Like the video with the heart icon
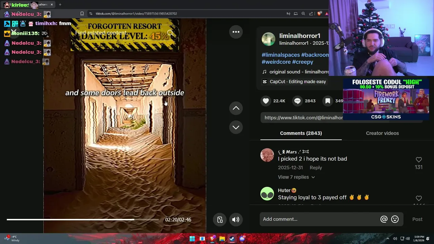Viewport: 434px width, 244px height. pos(266,101)
